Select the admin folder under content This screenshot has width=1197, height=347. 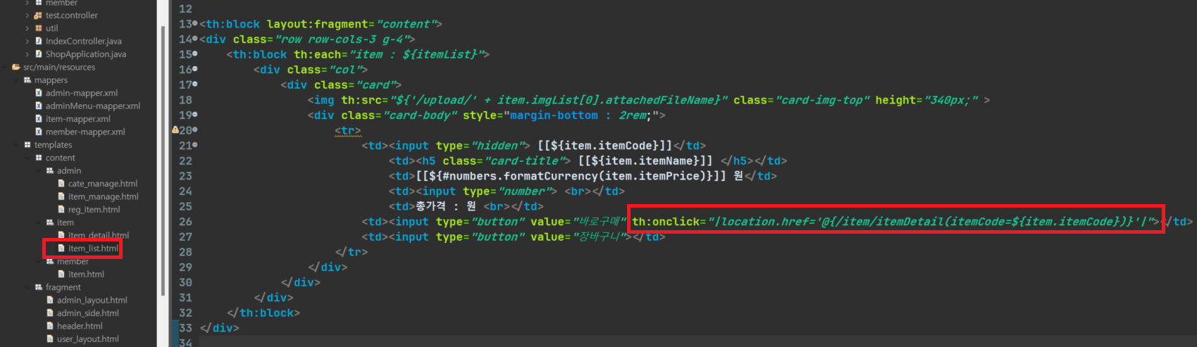(69, 170)
